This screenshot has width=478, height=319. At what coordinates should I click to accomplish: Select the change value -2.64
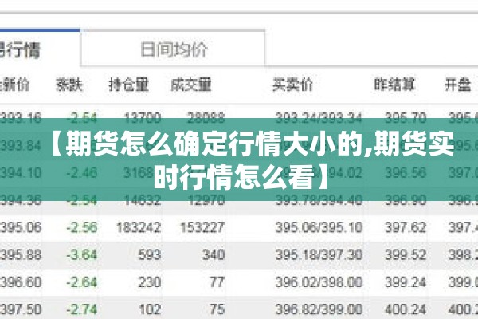[x=82, y=282]
